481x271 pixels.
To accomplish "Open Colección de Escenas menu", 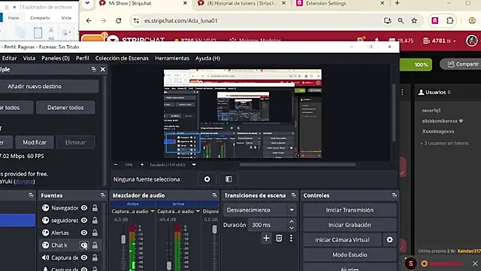I will 122,59.
